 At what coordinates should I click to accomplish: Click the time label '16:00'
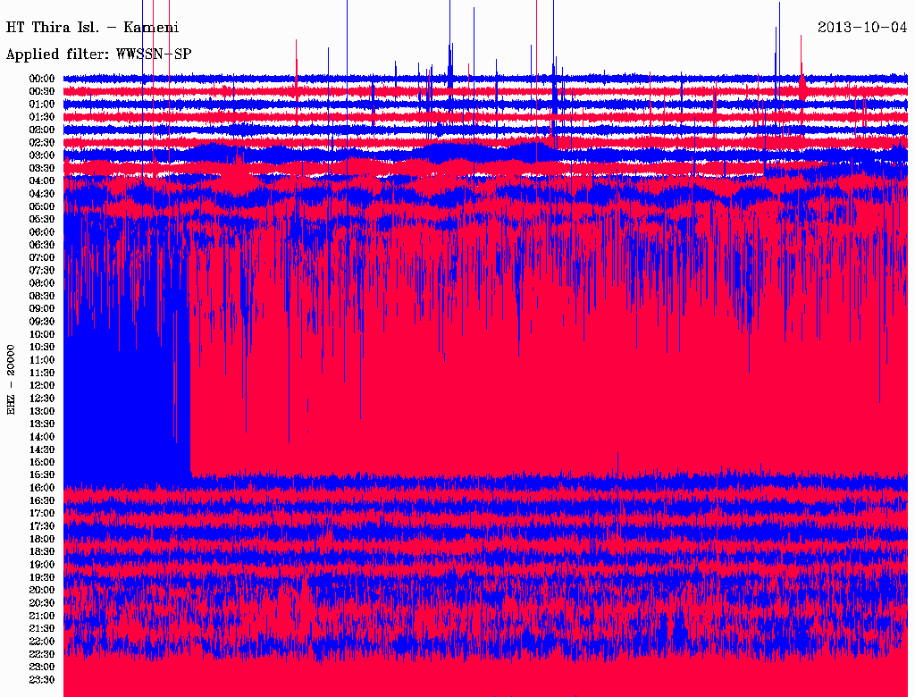tap(42, 488)
